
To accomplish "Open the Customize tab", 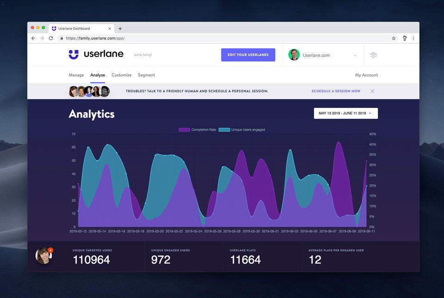I will (122, 75).
